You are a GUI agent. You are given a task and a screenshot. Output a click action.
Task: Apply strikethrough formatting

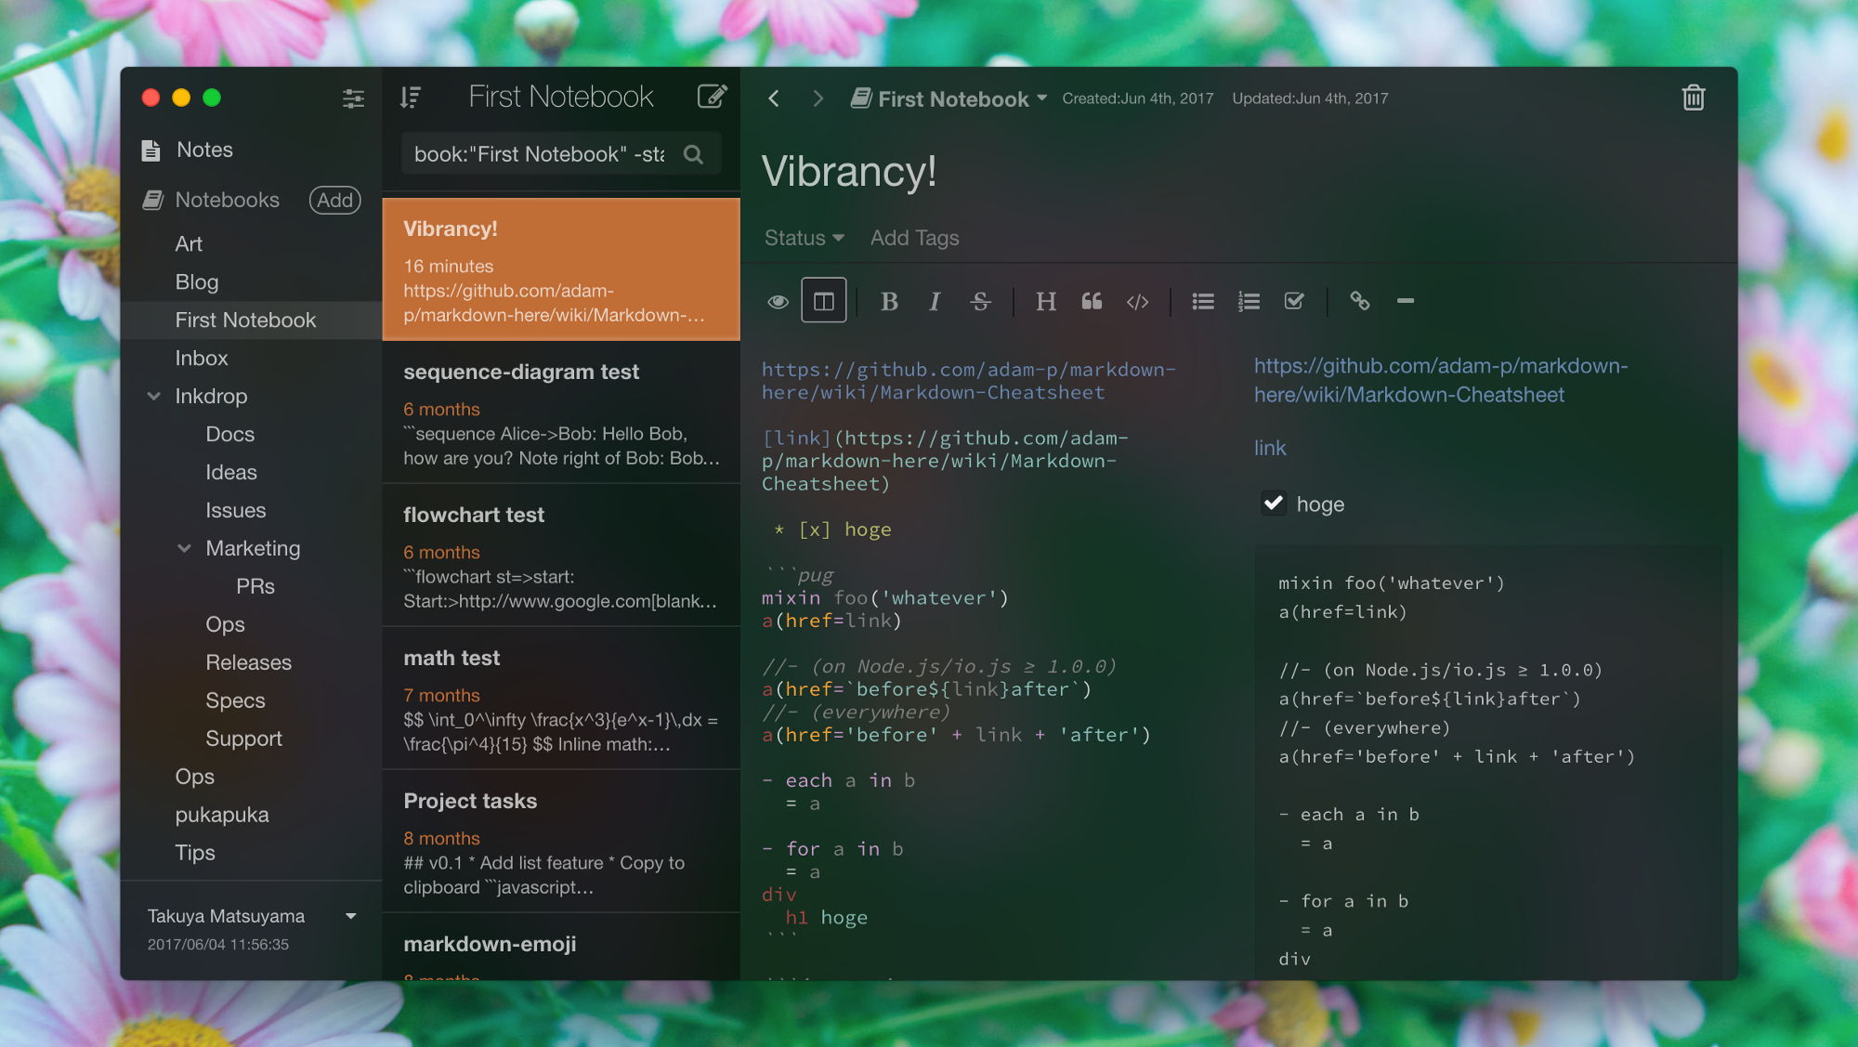coord(980,301)
